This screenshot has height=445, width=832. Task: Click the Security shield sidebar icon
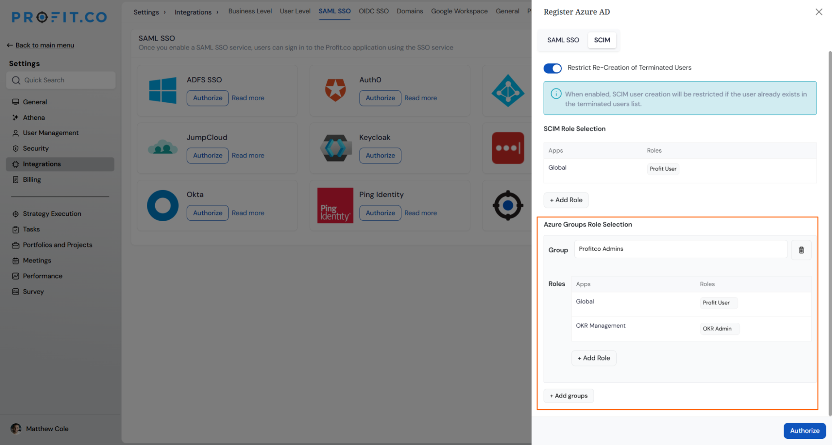coord(15,148)
